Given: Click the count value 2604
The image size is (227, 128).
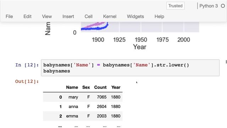Looking at the screenshot, I should pyautogui.click(x=102, y=107).
